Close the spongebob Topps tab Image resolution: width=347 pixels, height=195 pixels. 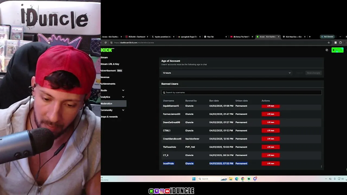200,37
